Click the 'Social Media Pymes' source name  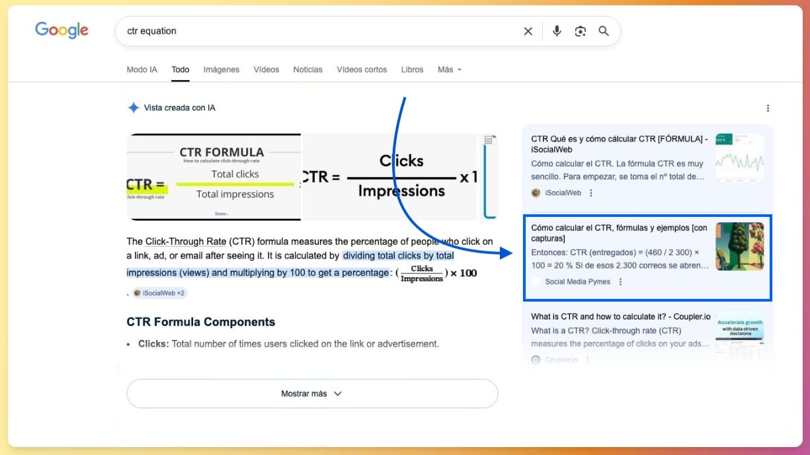pos(578,282)
